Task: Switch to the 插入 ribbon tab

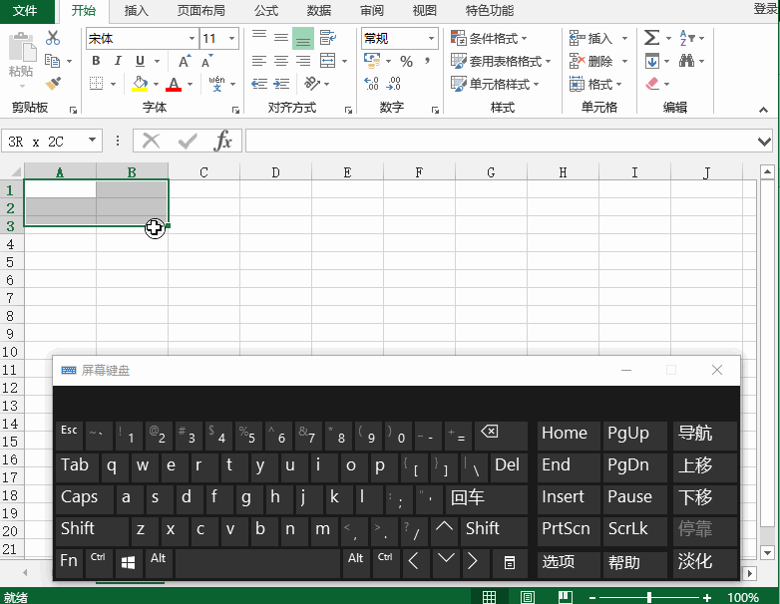Action: (x=137, y=11)
